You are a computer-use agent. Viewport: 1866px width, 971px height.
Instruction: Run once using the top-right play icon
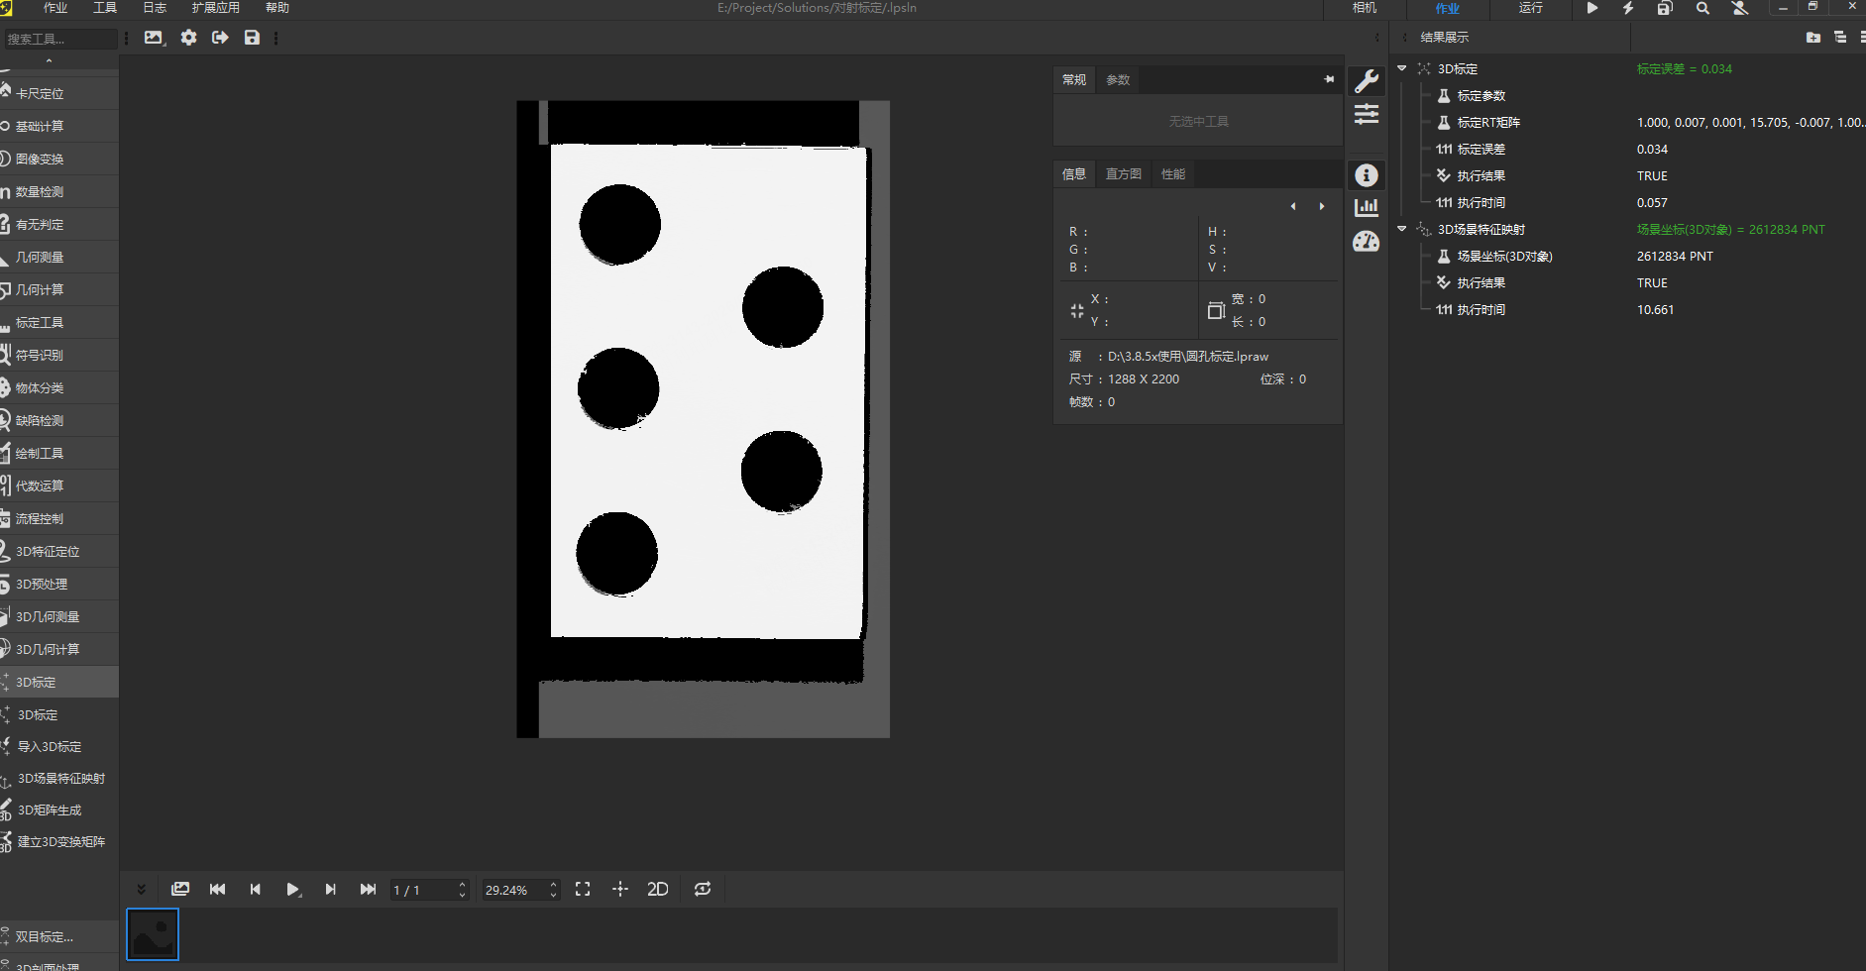pyautogui.click(x=1592, y=8)
